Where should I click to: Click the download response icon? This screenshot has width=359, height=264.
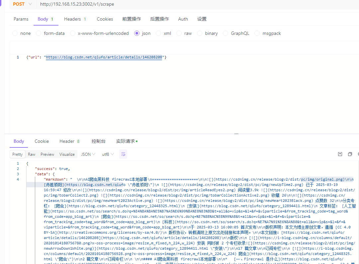[x=340, y=154]
